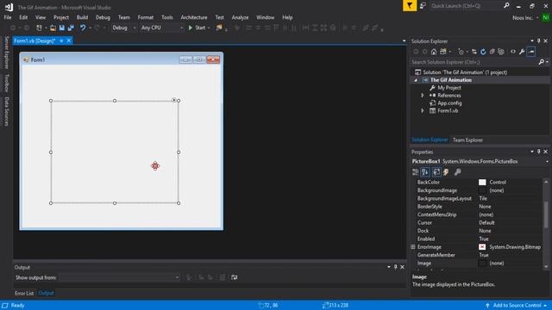Click View Code eye icon in Solution Explorer
Image resolution: width=552 pixels, height=310 pixels.
pos(513,52)
